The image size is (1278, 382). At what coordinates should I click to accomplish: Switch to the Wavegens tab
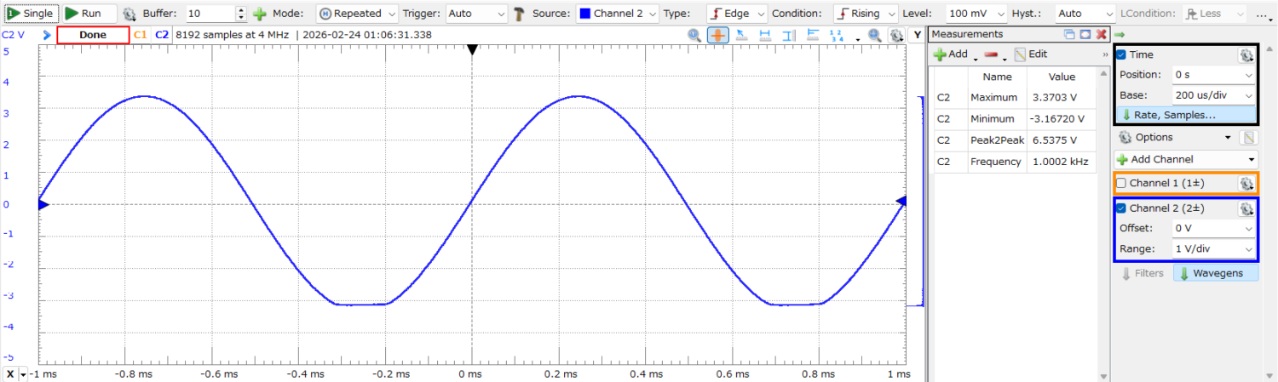(1215, 273)
